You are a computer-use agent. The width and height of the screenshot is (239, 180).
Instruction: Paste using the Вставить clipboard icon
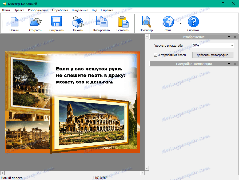(x=123, y=22)
